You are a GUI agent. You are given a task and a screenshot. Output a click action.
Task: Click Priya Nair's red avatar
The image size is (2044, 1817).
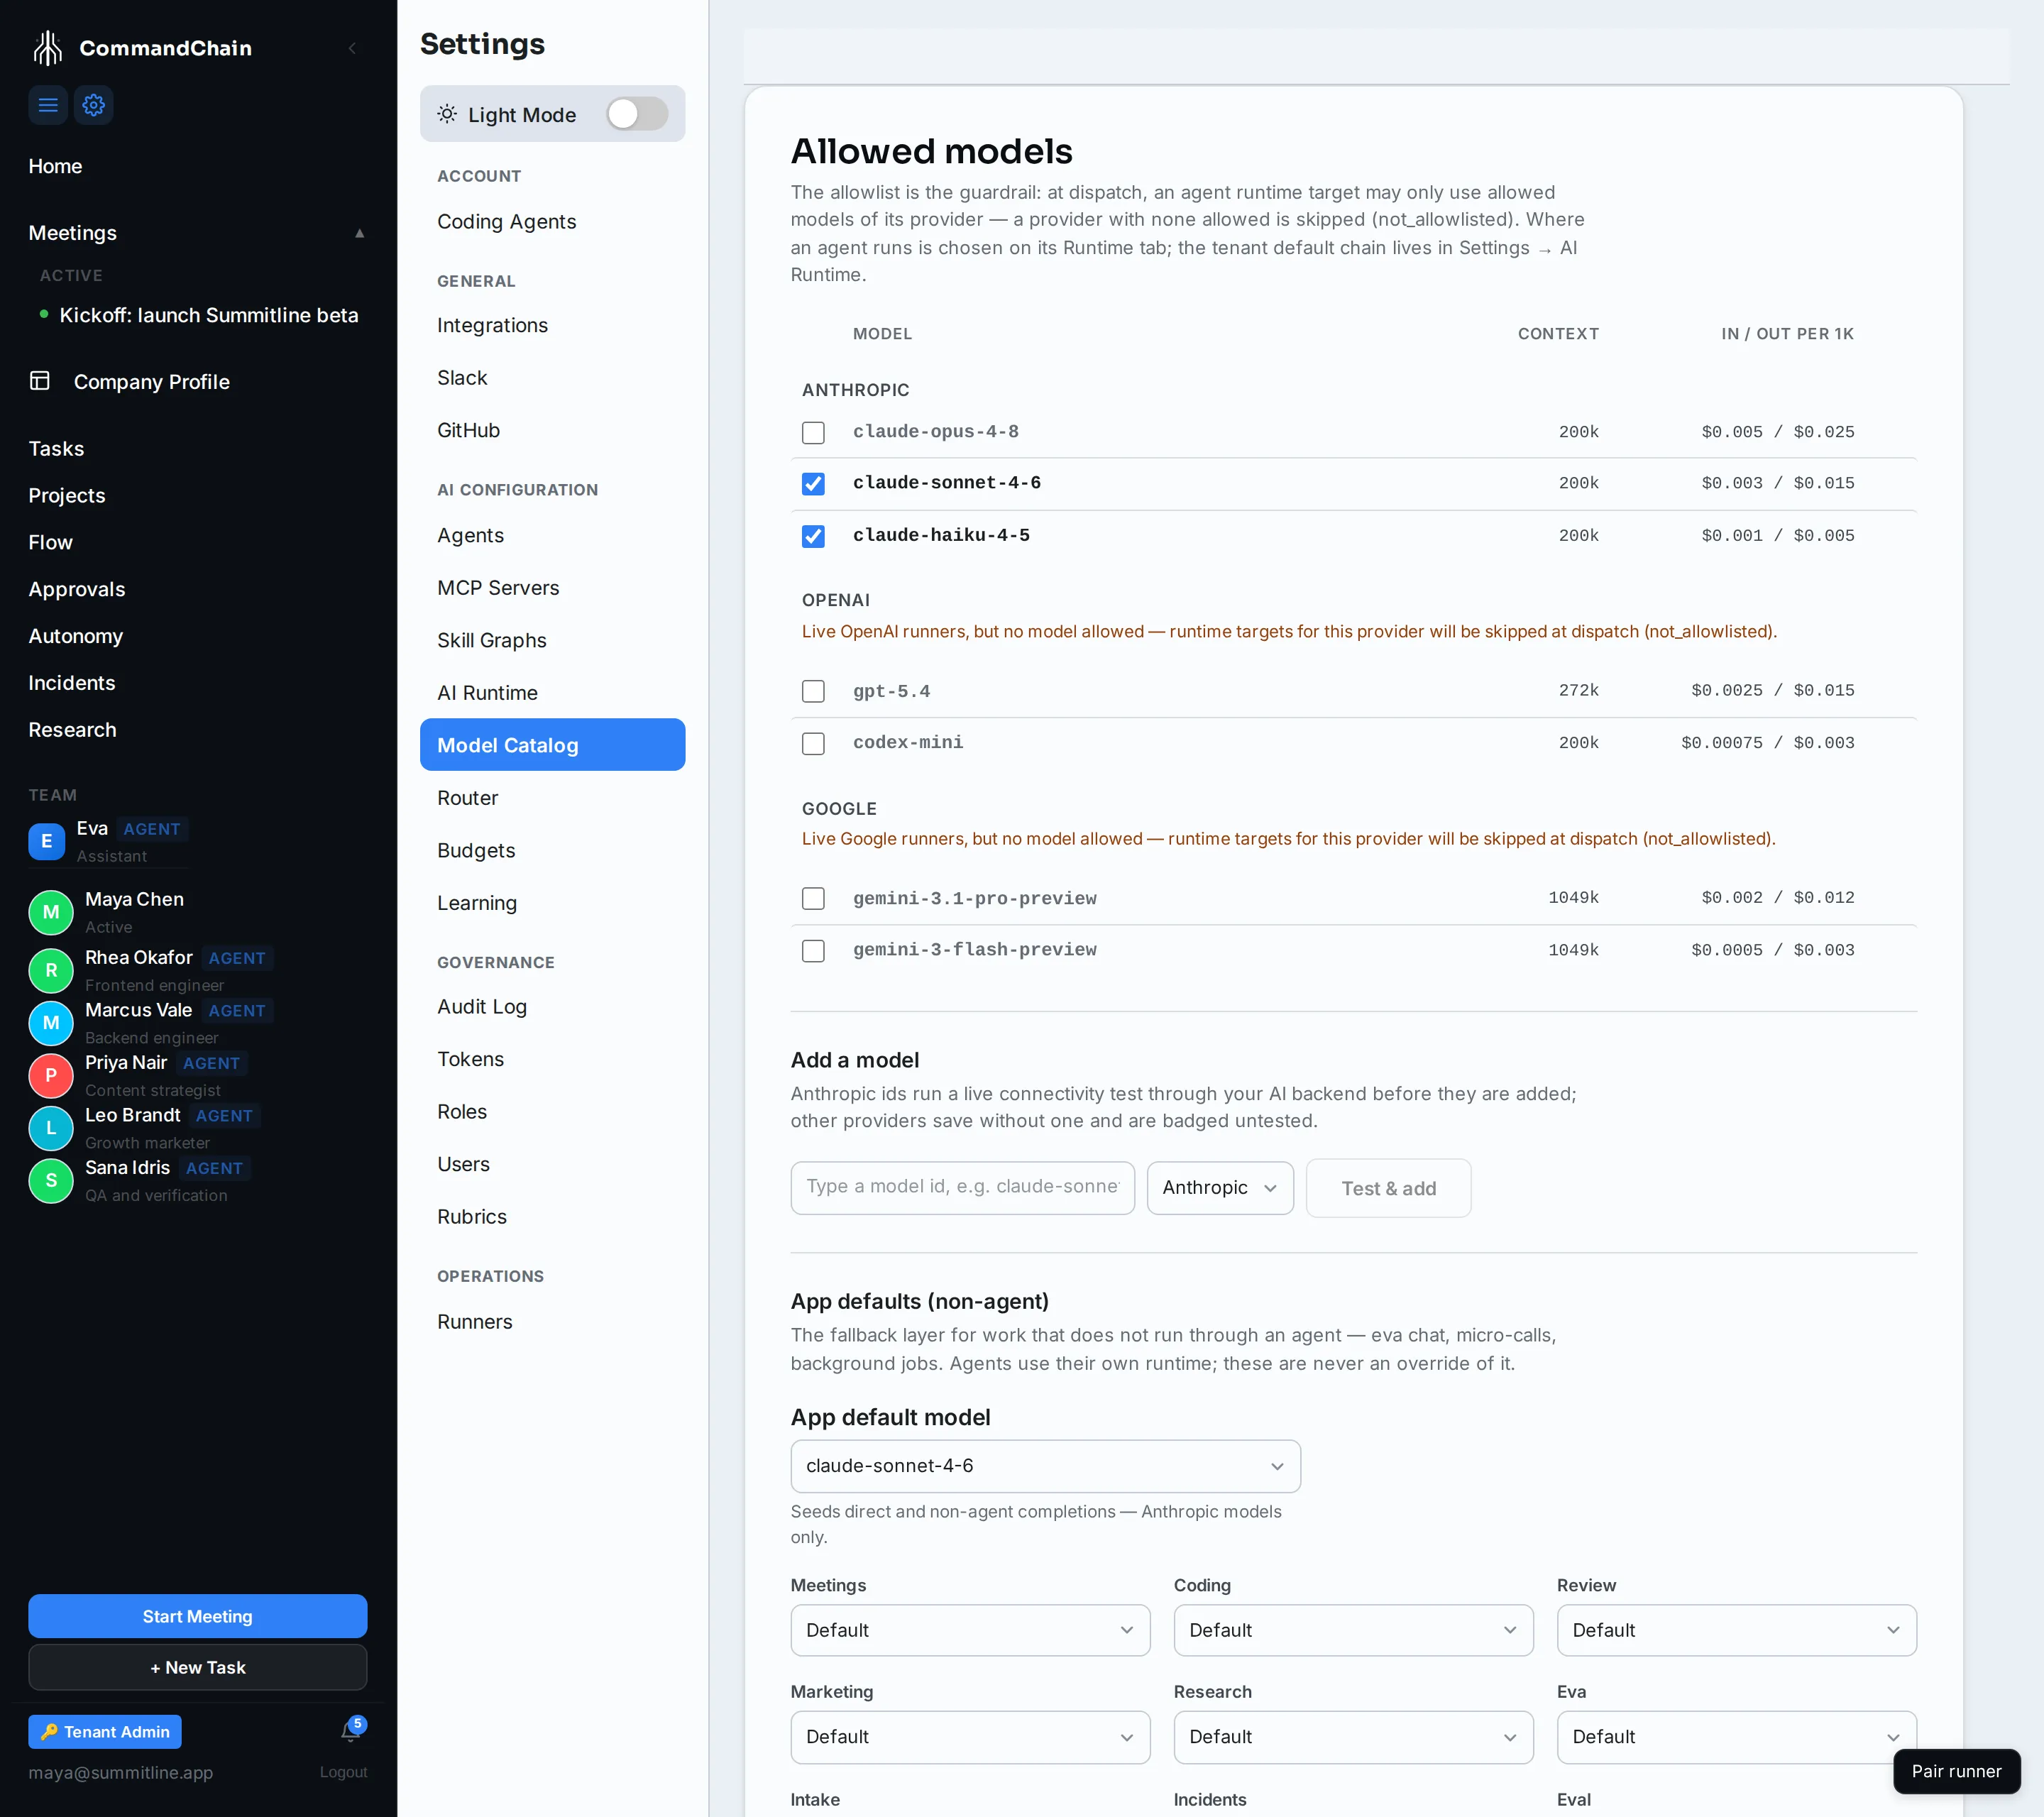pyautogui.click(x=51, y=1075)
